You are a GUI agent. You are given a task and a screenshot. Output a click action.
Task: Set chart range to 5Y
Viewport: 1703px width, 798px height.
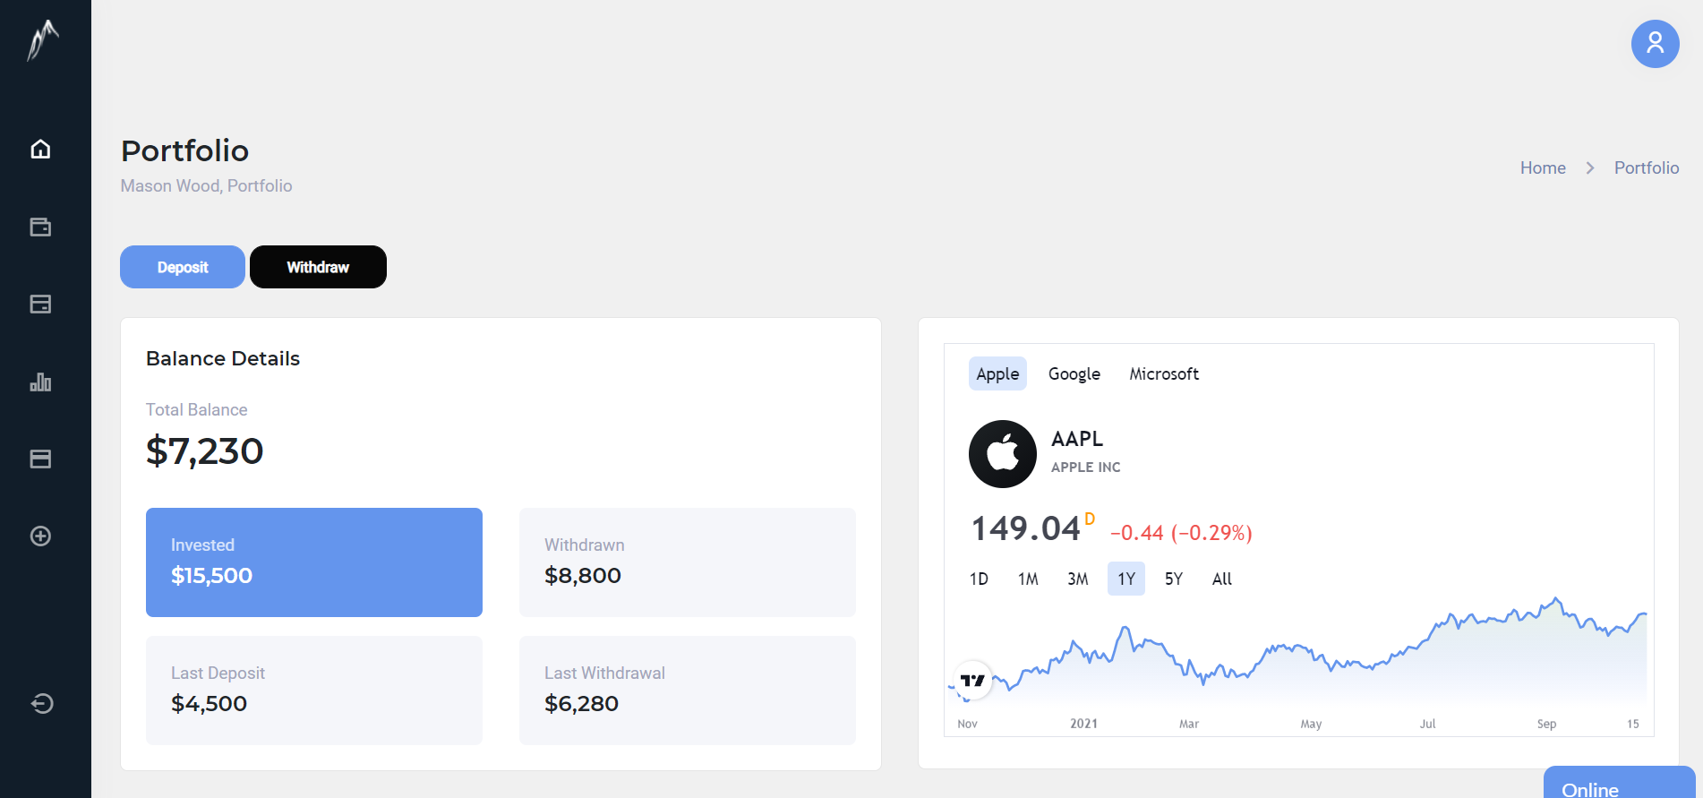[1173, 579]
